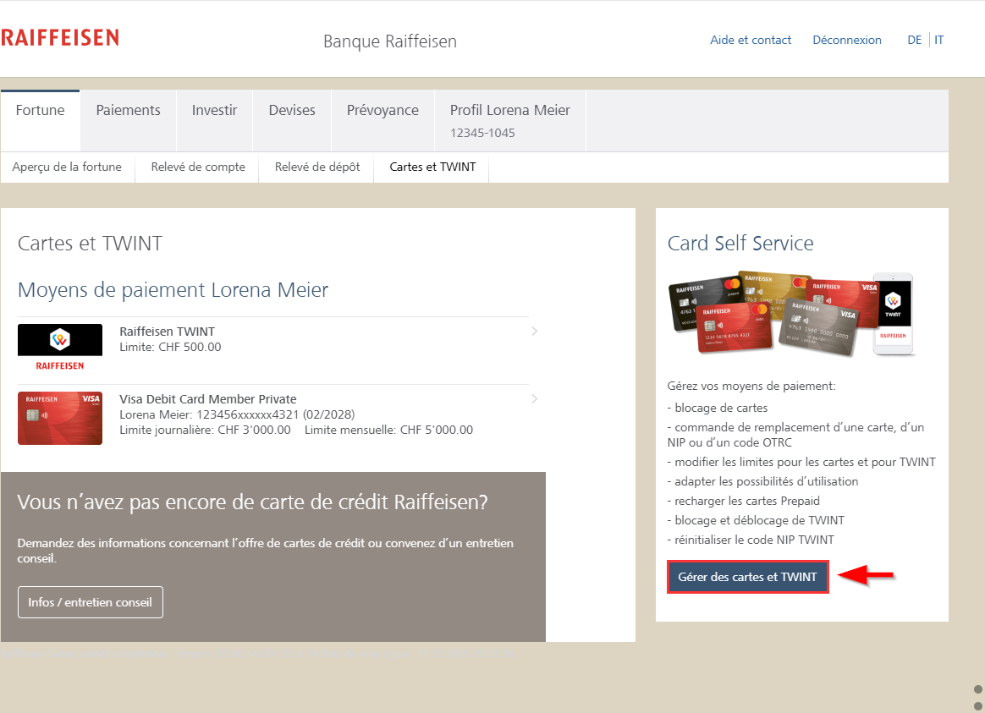Click the Raiffeisen logo
This screenshot has height=713, width=985.
60,38
